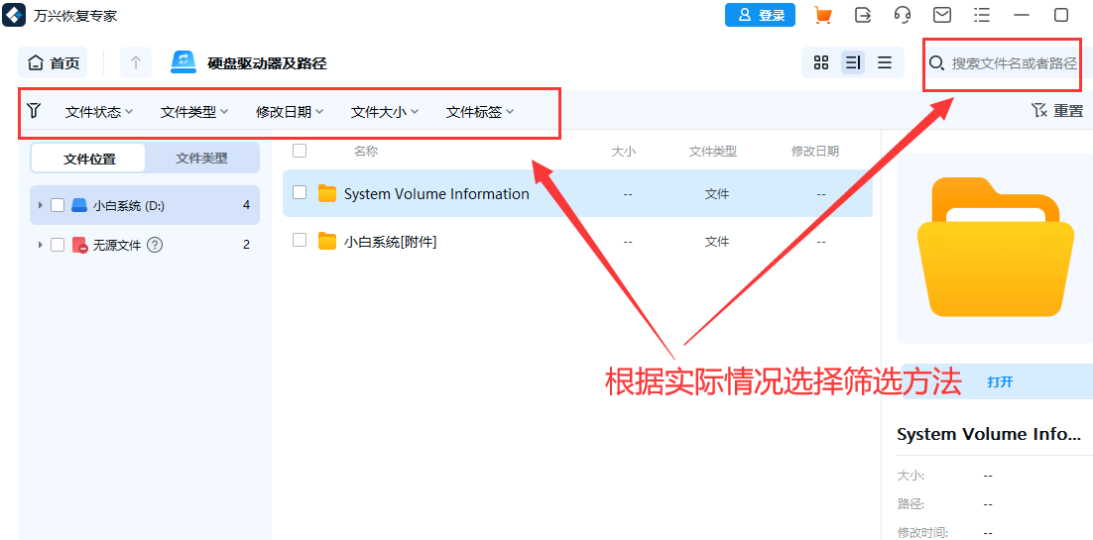Screen dimensions: 1093x540
Task: Open 文件标签 filter dropdown
Action: tap(480, 112)
